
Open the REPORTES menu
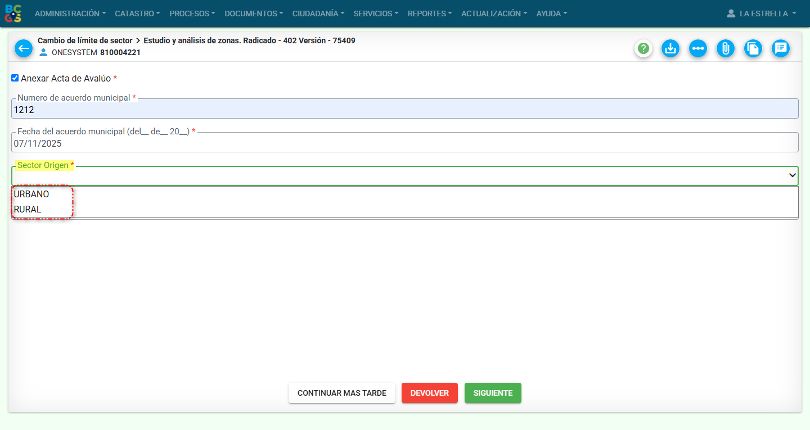[430, 13]
